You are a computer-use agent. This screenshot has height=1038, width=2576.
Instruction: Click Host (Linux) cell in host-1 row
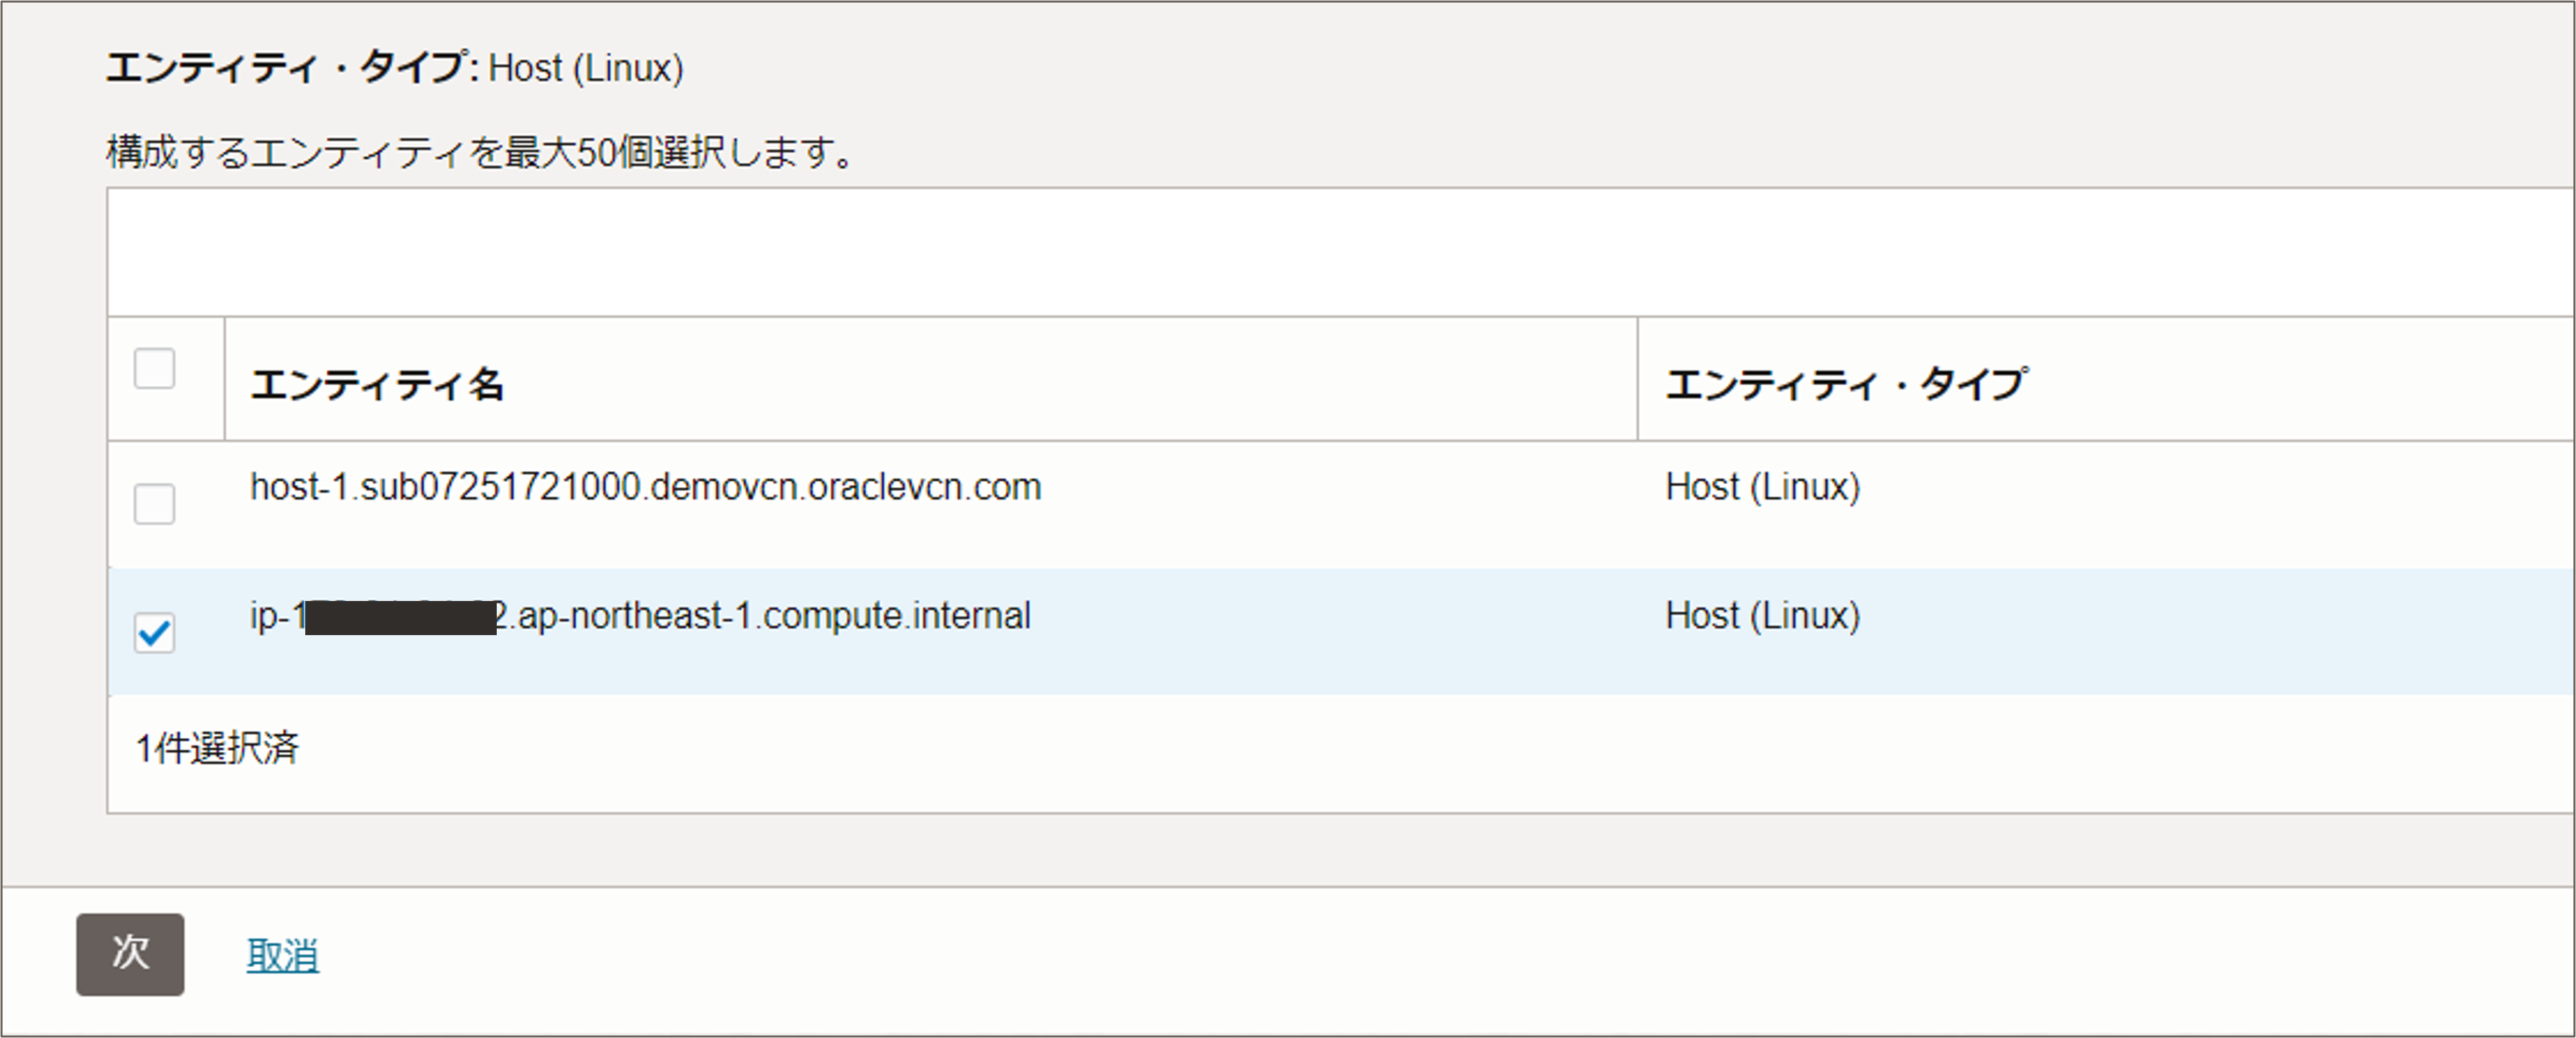point(1762,488)
